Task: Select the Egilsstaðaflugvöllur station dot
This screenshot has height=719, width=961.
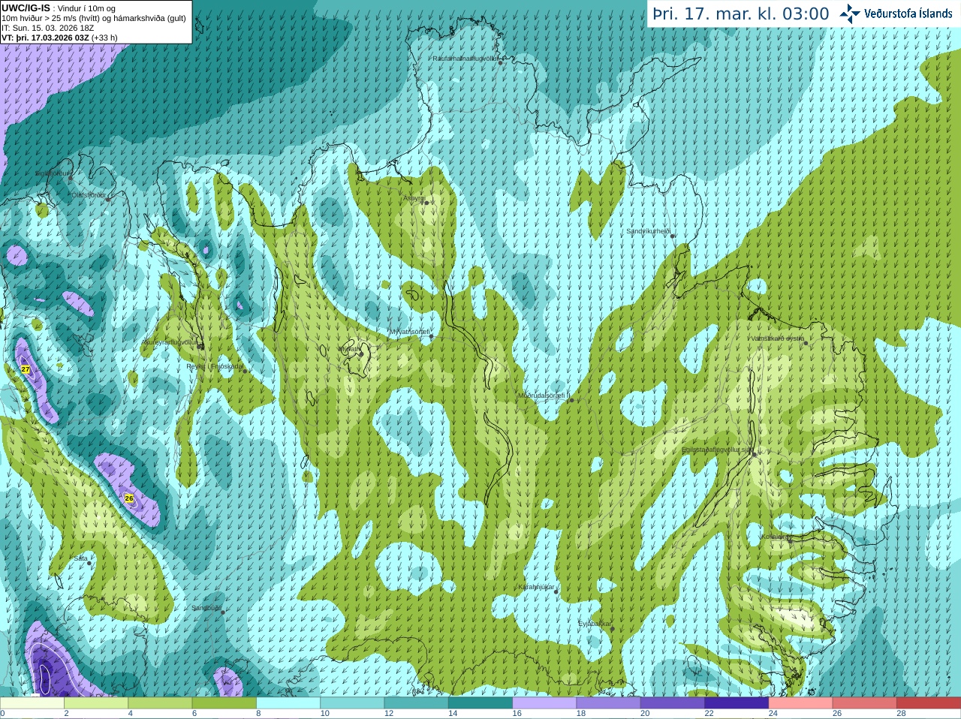Action: click(x=754, y=454)
